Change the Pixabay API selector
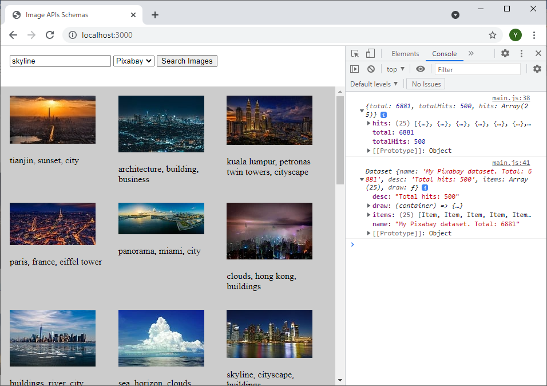 [133, 61]
